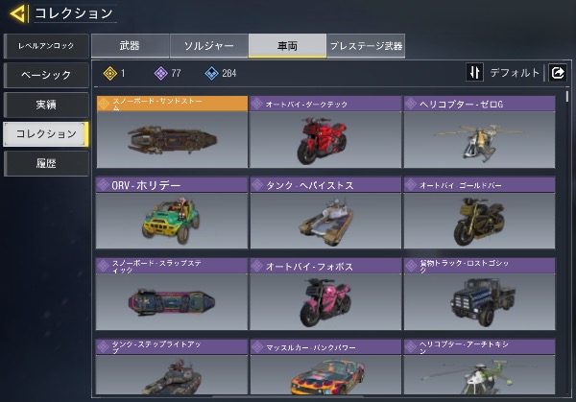The width and height of the screenshot is (576, 402).
Task: Click the share export icon
Action: (557, 72)
